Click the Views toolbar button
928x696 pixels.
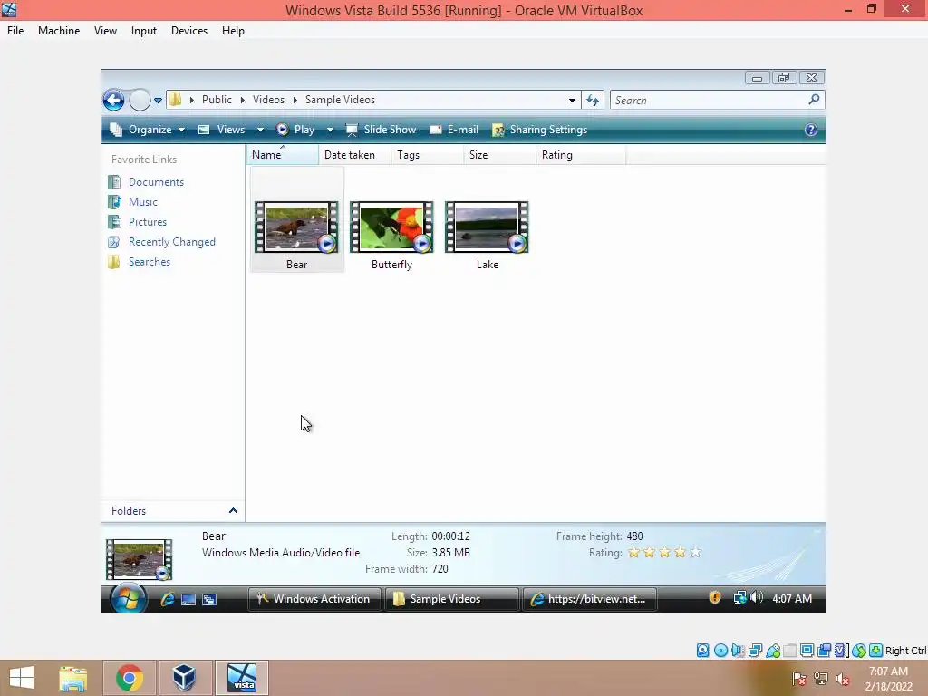coord(222,130)
